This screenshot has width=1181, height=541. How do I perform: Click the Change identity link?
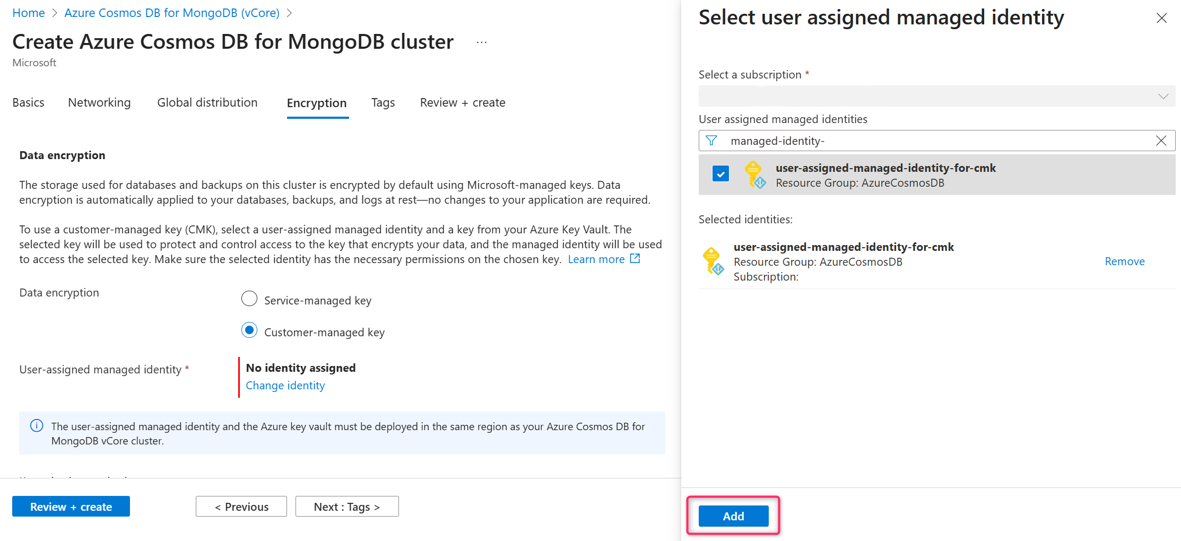pos(285,386)
